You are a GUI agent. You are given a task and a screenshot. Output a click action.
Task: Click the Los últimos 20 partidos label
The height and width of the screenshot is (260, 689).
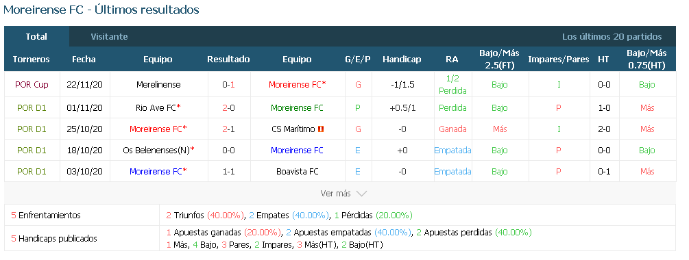click(612, 37)
